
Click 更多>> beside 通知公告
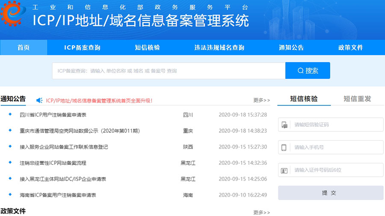[x=262, y=100]
